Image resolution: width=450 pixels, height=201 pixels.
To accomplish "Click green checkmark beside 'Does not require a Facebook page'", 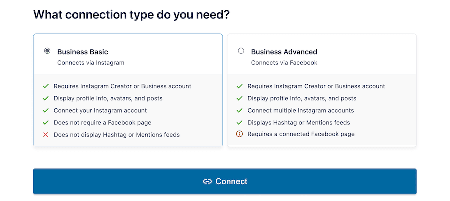I will coord(46,122).
